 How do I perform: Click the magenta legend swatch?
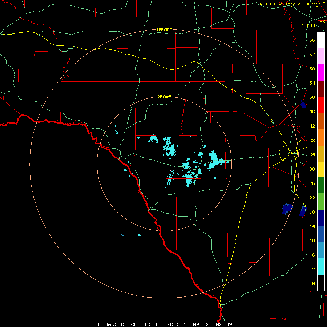(x=321, y=72)
